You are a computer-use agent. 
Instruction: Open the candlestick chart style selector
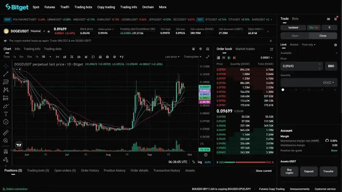65,57
